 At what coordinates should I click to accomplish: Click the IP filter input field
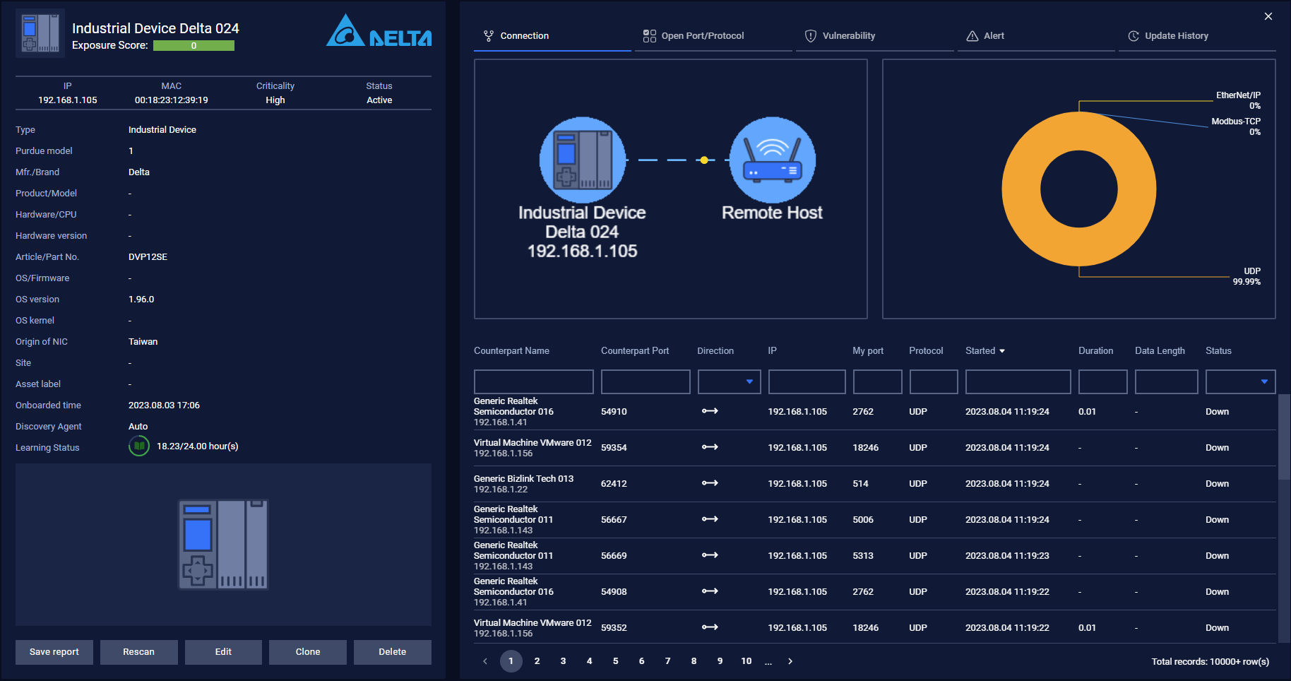807,381
